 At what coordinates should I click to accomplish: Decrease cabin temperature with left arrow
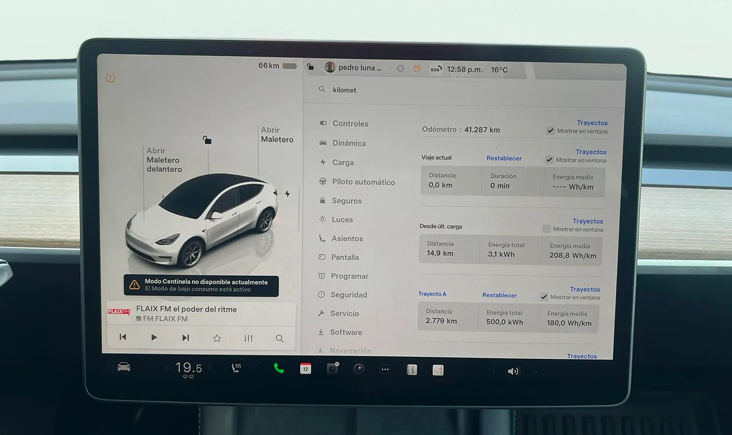click(166, 367)
